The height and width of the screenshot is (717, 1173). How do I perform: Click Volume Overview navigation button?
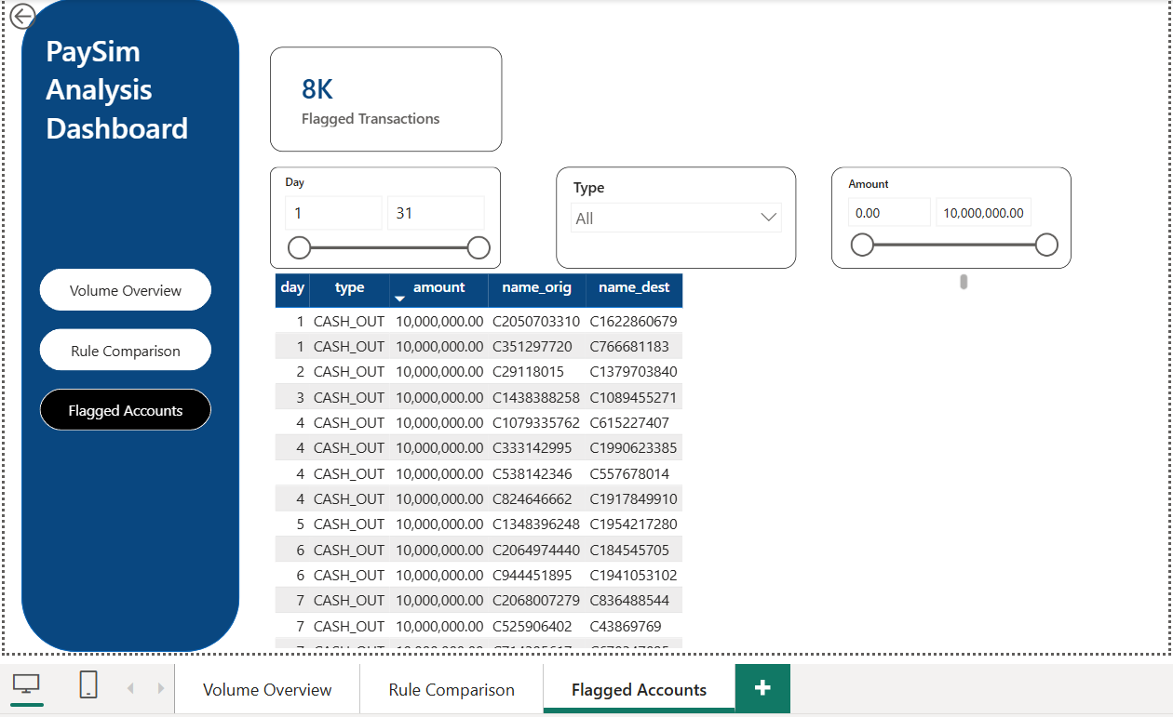pyautogui.click(x=126, y=290)
